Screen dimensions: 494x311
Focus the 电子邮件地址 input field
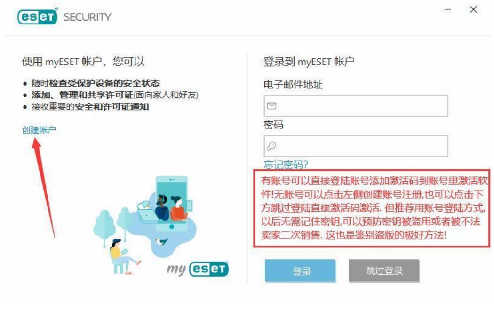[356, 106]
